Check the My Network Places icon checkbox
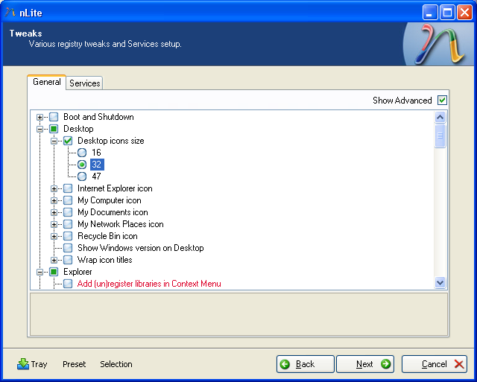 (68, 224)
